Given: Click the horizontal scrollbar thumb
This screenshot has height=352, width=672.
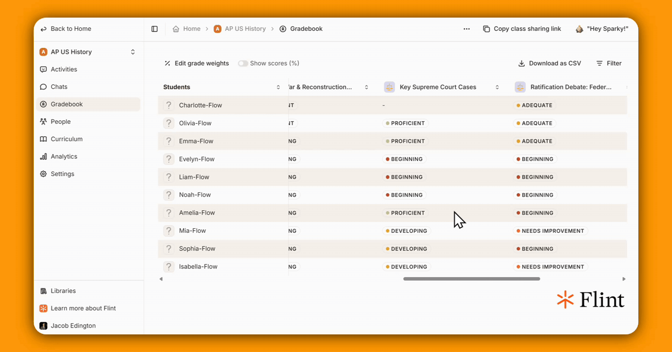Looking at the screenshot, I should (x=471, y=279).
